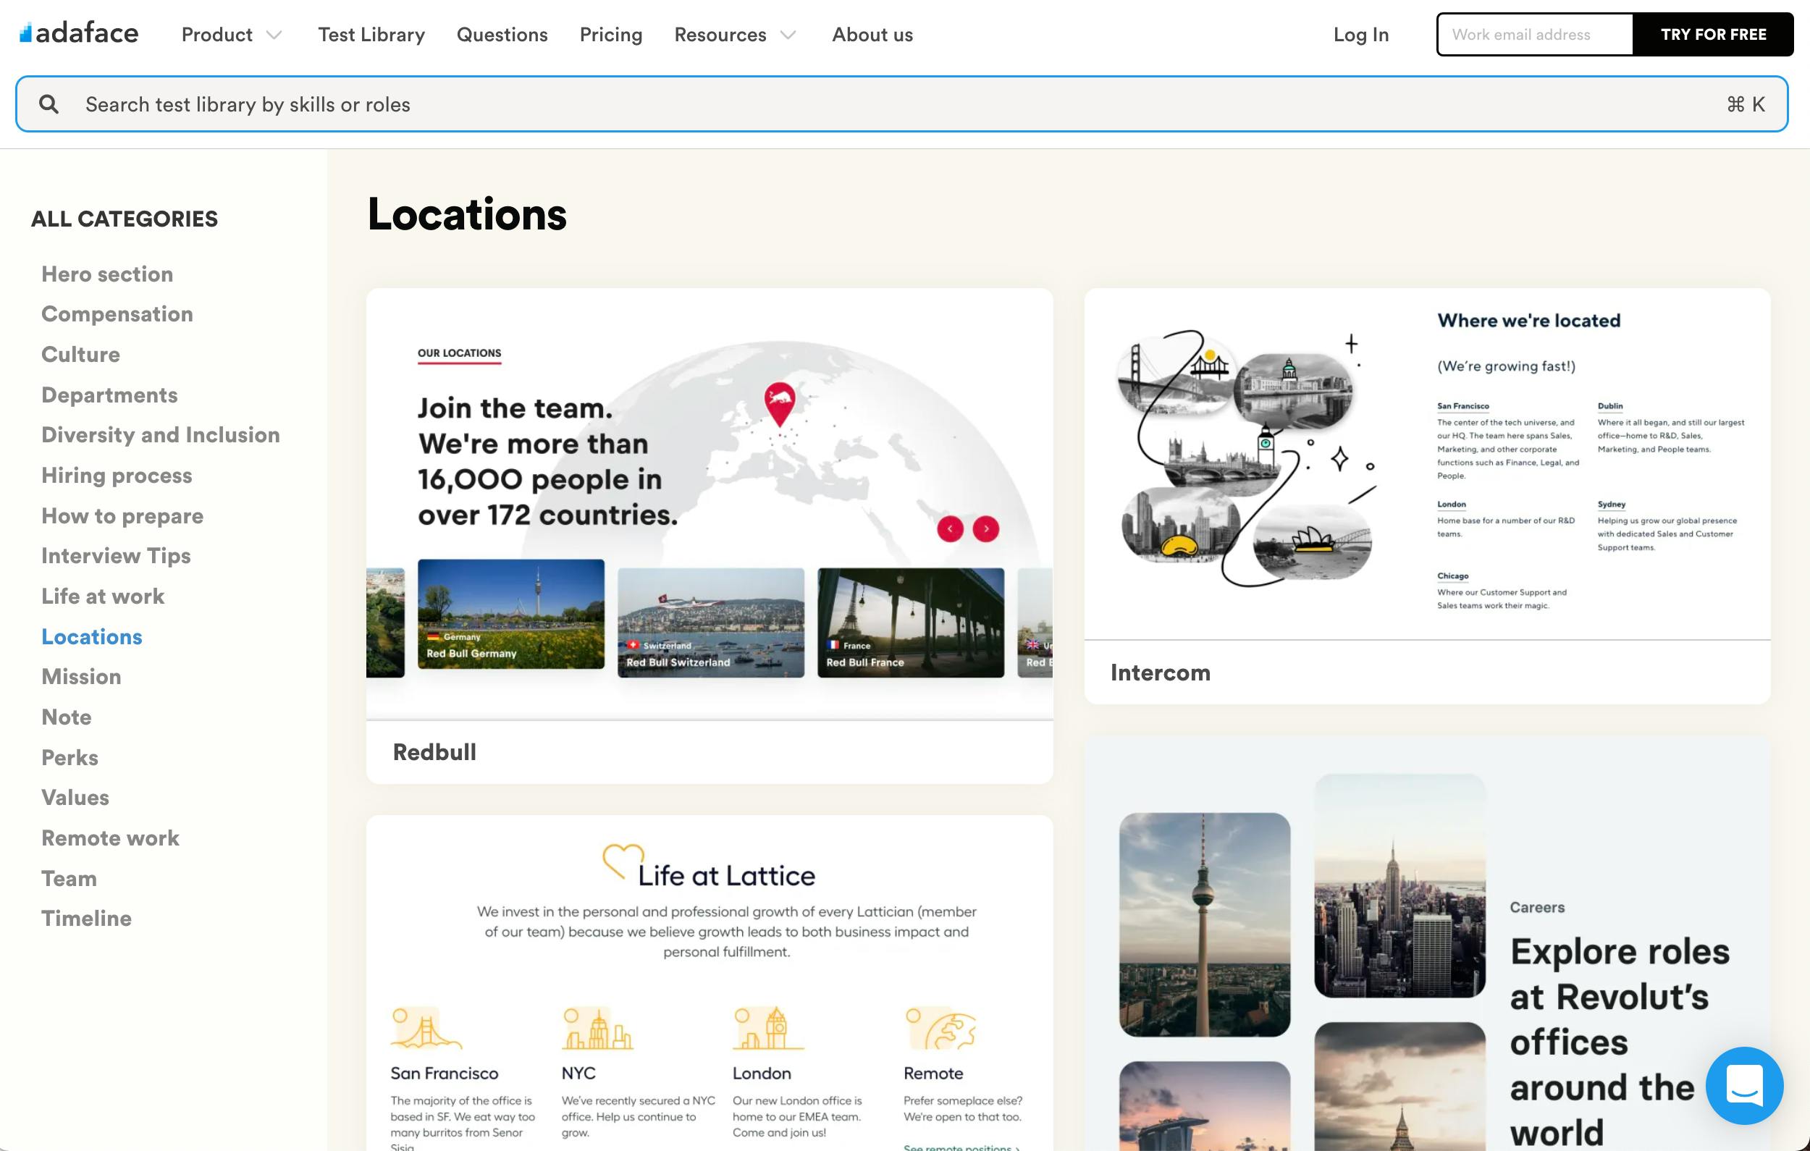Click the Berlin TV tower photo
This screenshot has width=1810, height=1151.
(1204, 924)
